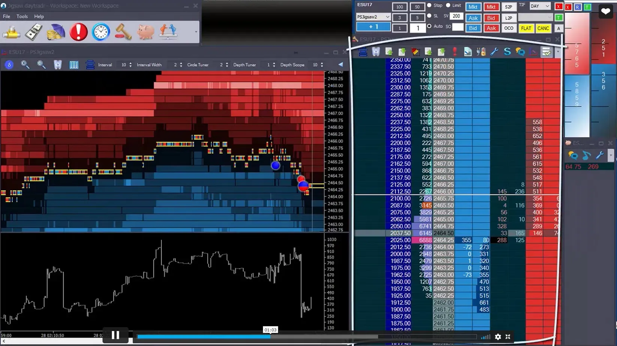Click the recycle bin icon above the DOM
This screenshot has height=346, width=617.
[376, 52]
